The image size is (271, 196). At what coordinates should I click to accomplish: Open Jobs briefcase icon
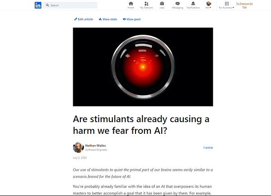(x=162, y=4)
